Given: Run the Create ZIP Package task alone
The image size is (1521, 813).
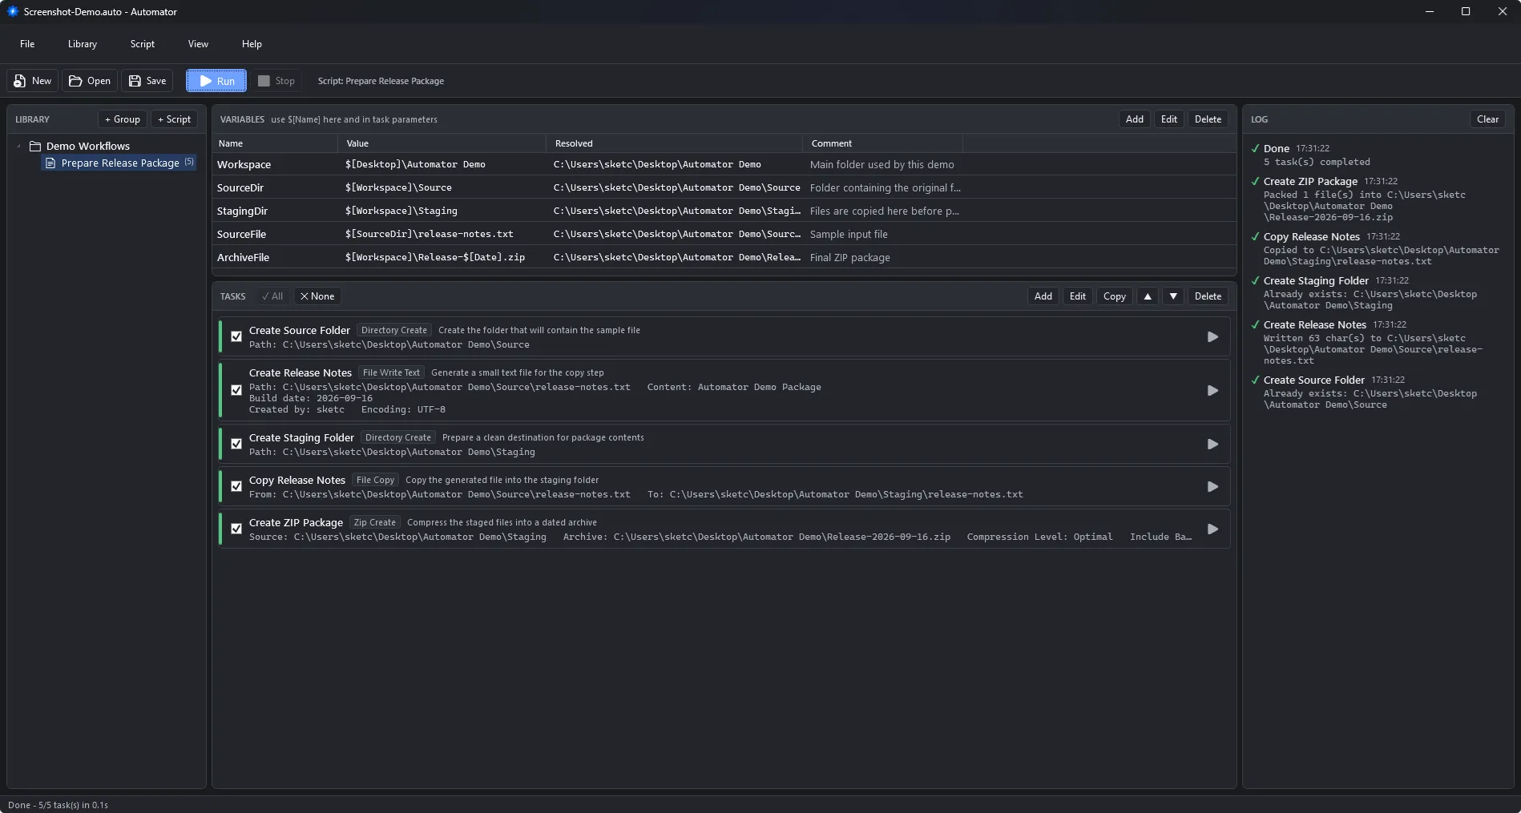Looking at the screenshot, I should click(x=1212, y=529).
